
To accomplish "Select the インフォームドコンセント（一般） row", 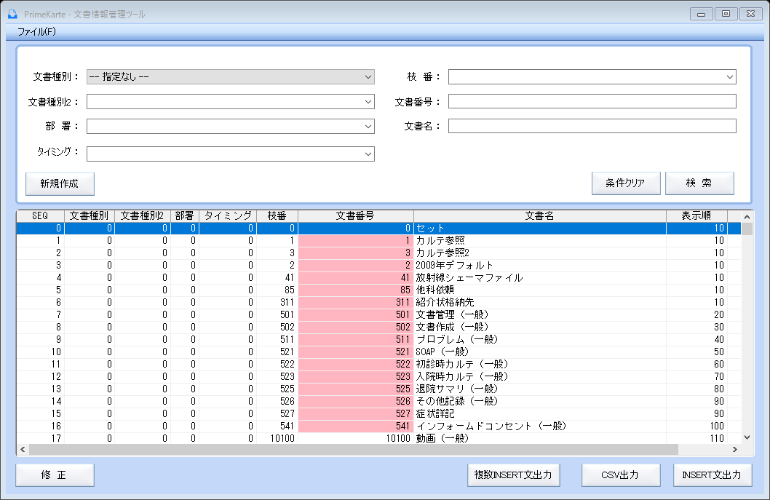I will tap(378, 426).
